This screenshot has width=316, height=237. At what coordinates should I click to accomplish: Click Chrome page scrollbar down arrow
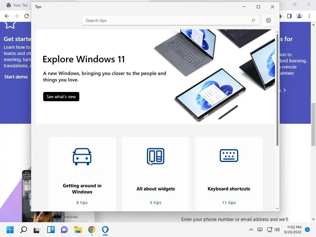coord(313,219)
